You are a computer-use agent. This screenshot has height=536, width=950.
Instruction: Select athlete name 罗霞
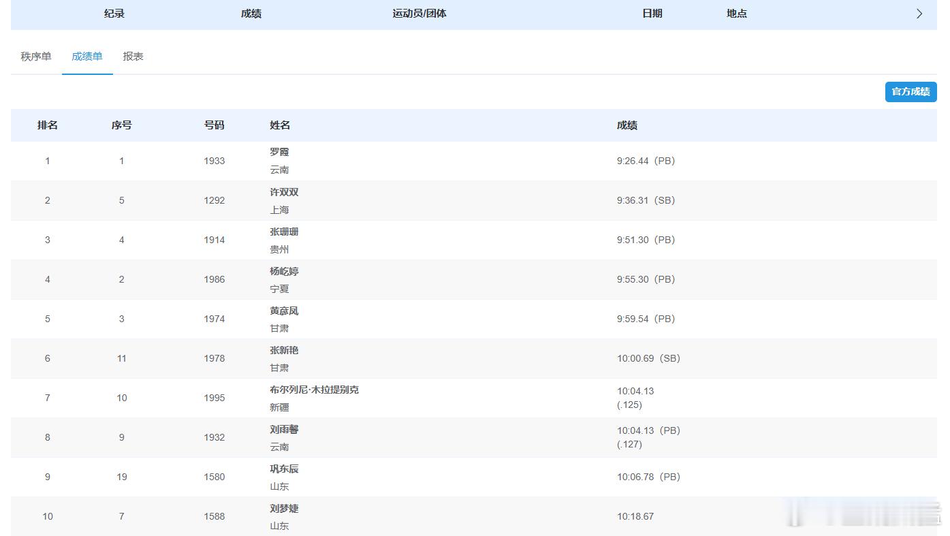tap(279, 152)
